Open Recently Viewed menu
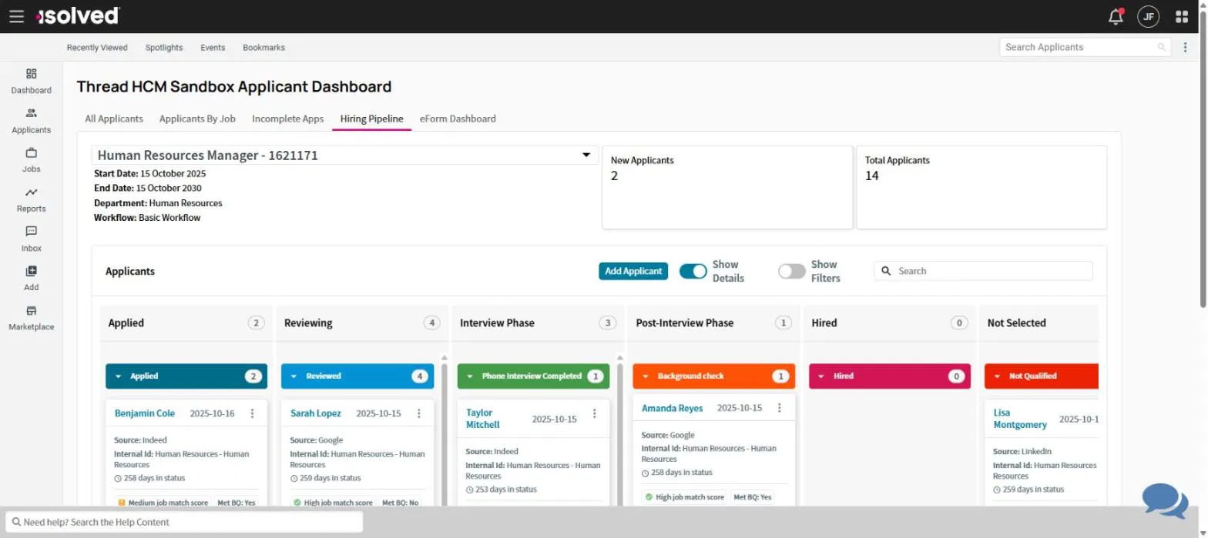Image resolution: width=1208 pixels, height=538 pixels. pos(97,48)
